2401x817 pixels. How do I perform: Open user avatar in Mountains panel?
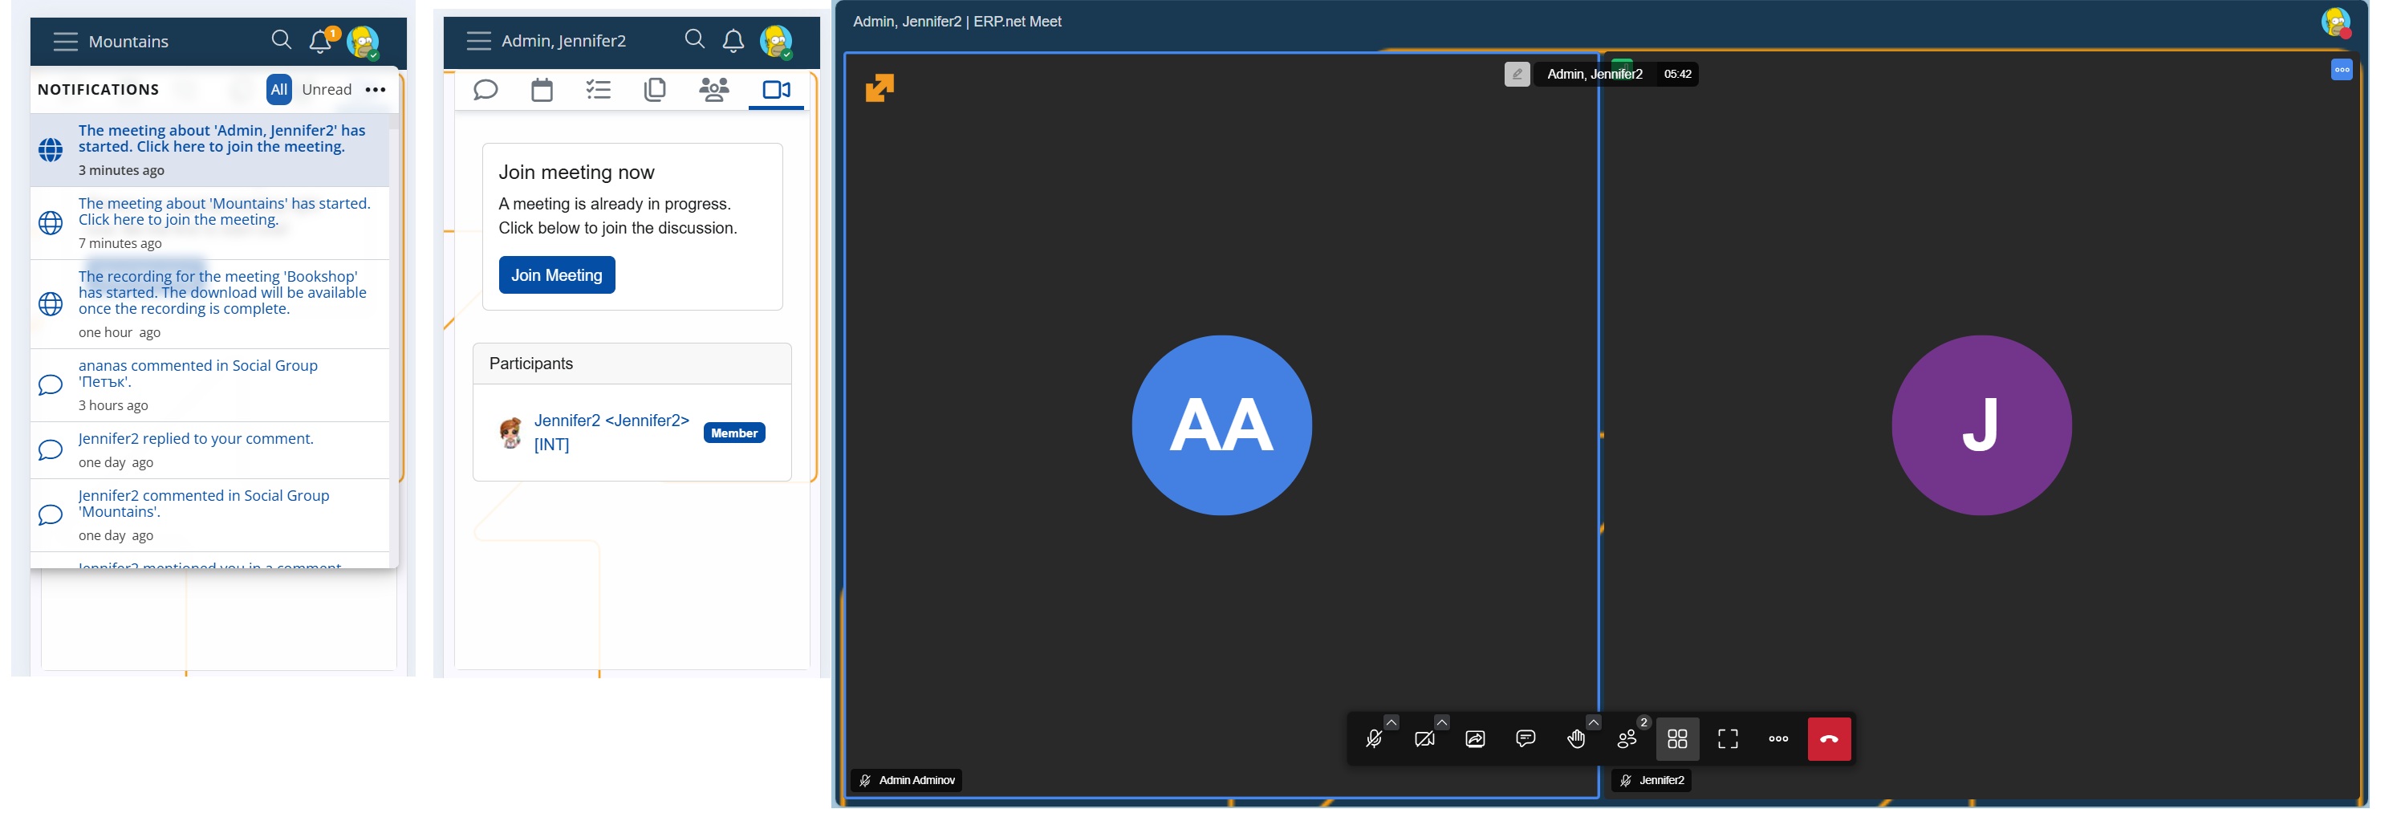click(363, 42)
